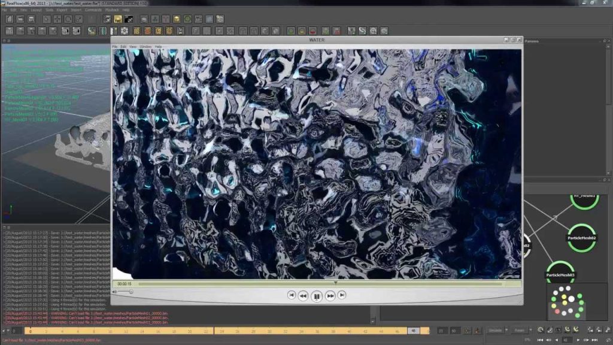
Task: Open Edit menu in WATER player window
Action: point(123,47)
